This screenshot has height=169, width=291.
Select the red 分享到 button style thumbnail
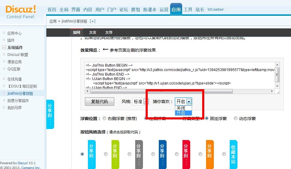[186, 154]
